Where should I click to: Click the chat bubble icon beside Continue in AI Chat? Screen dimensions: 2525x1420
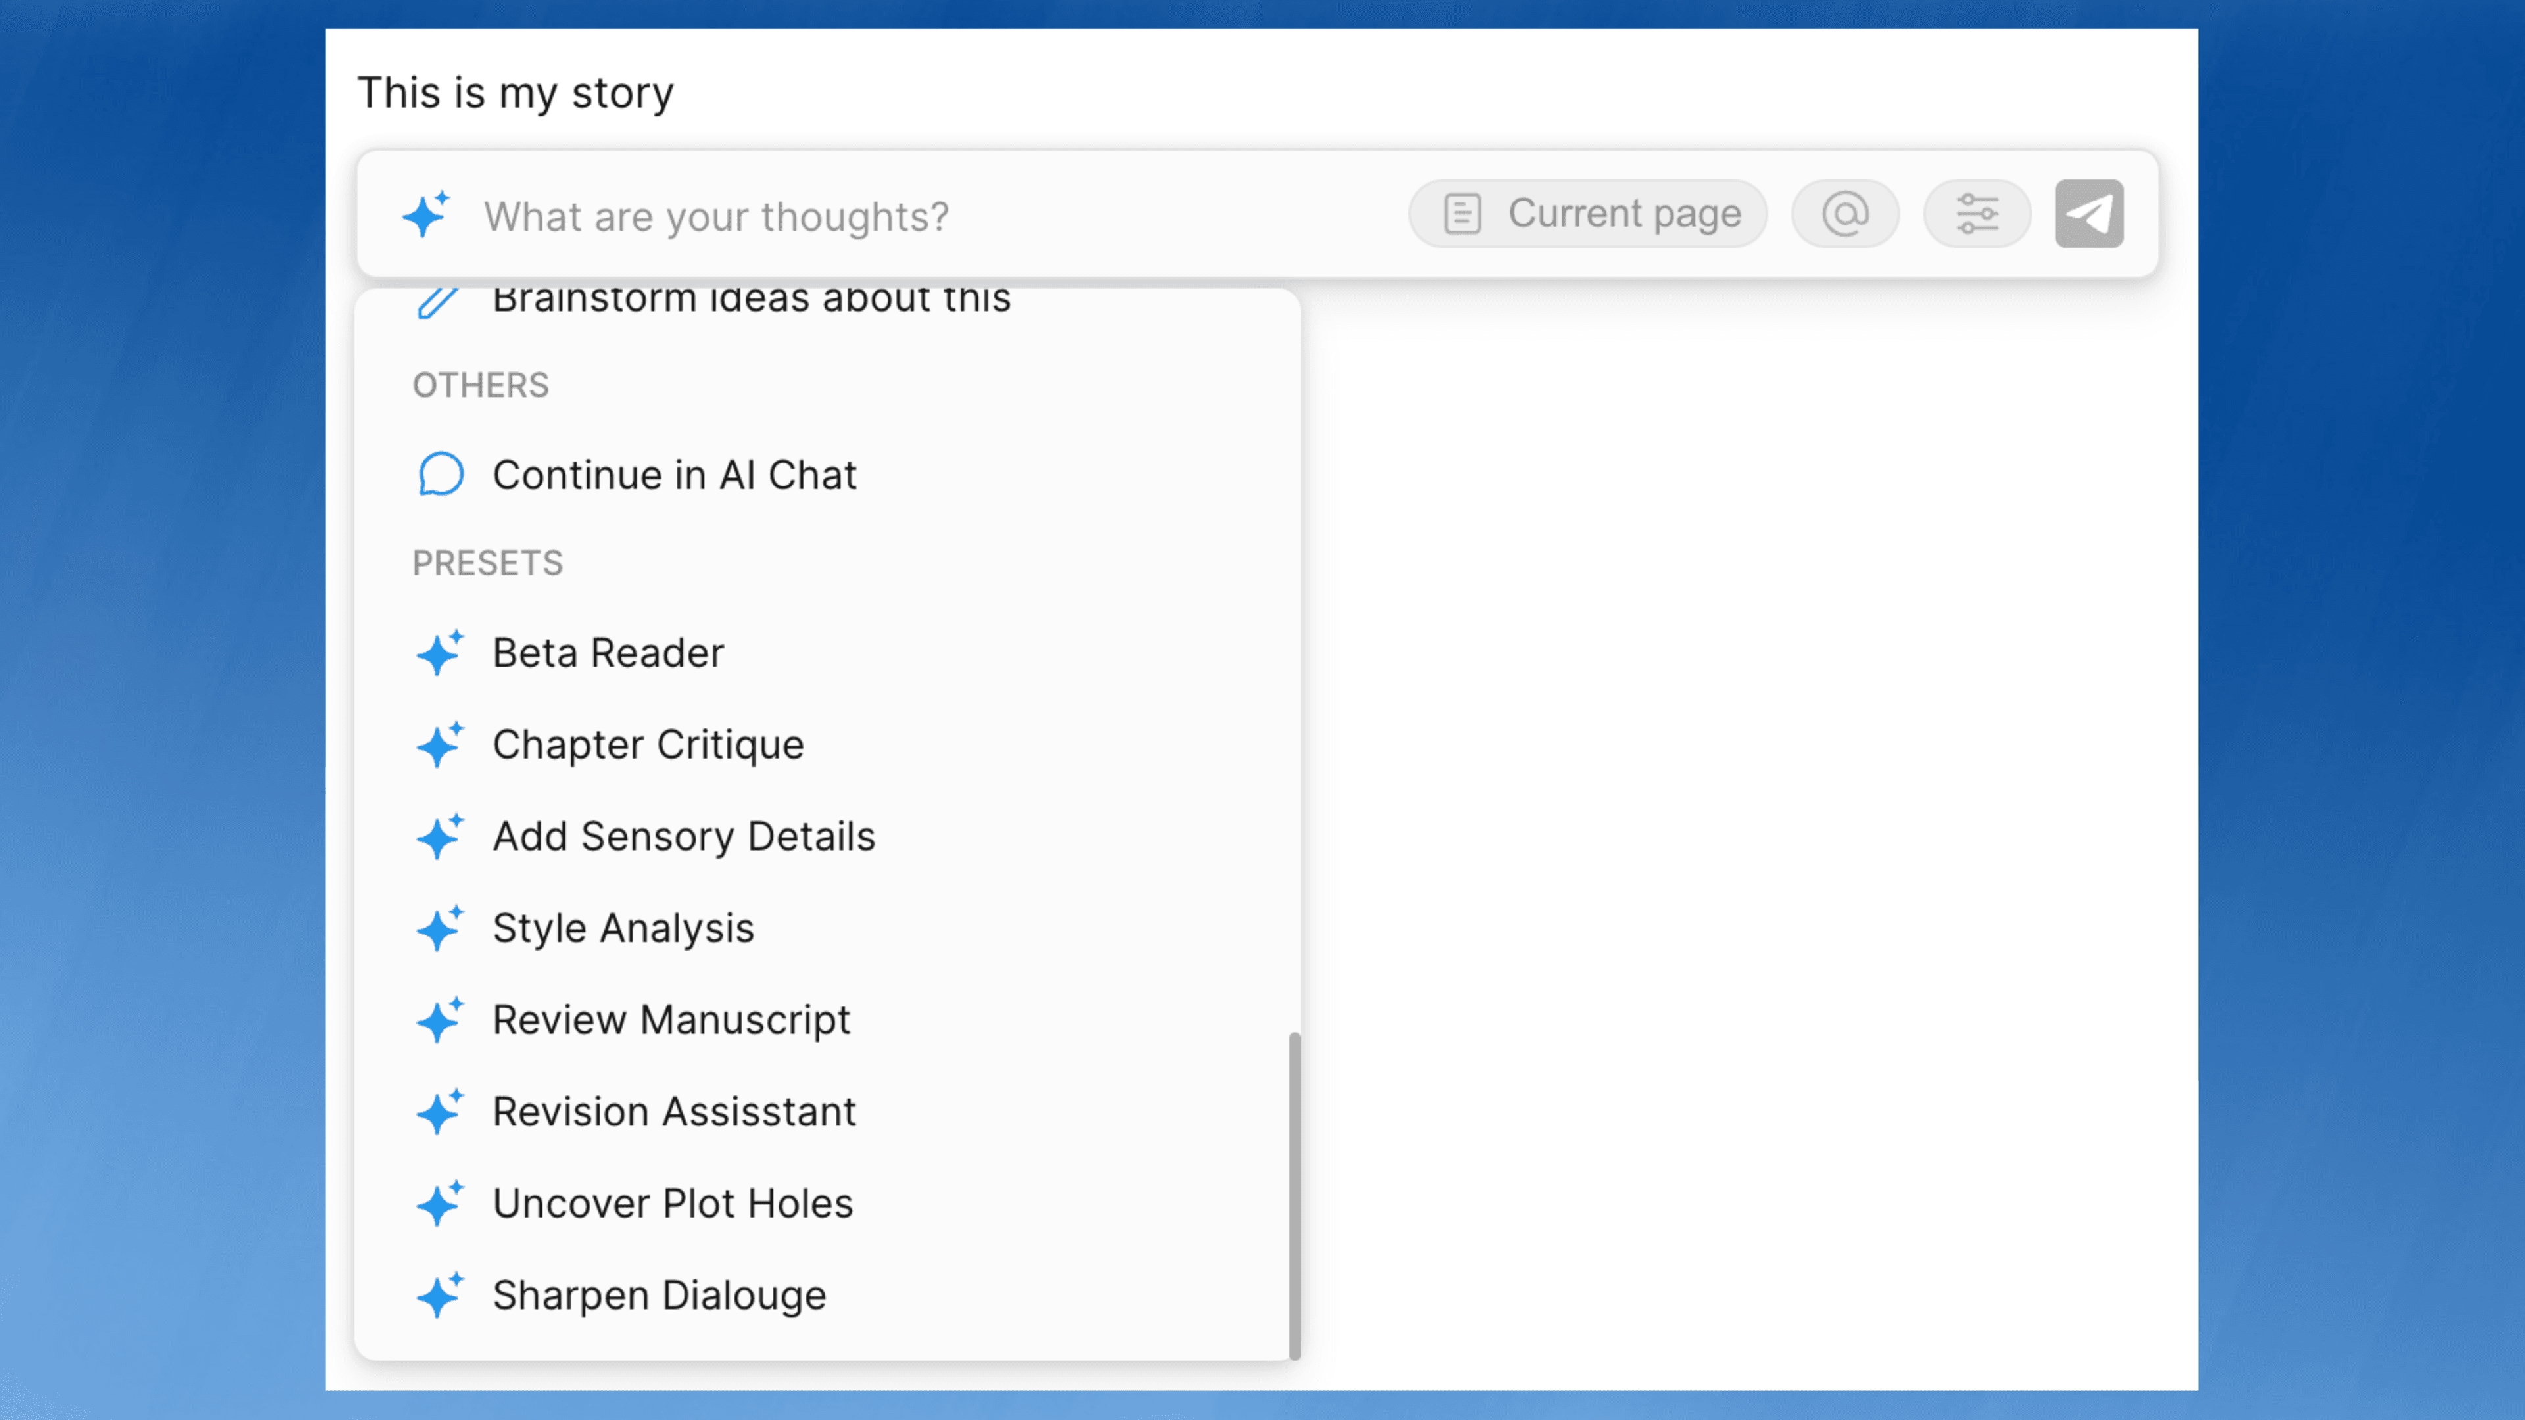point(441,474)
